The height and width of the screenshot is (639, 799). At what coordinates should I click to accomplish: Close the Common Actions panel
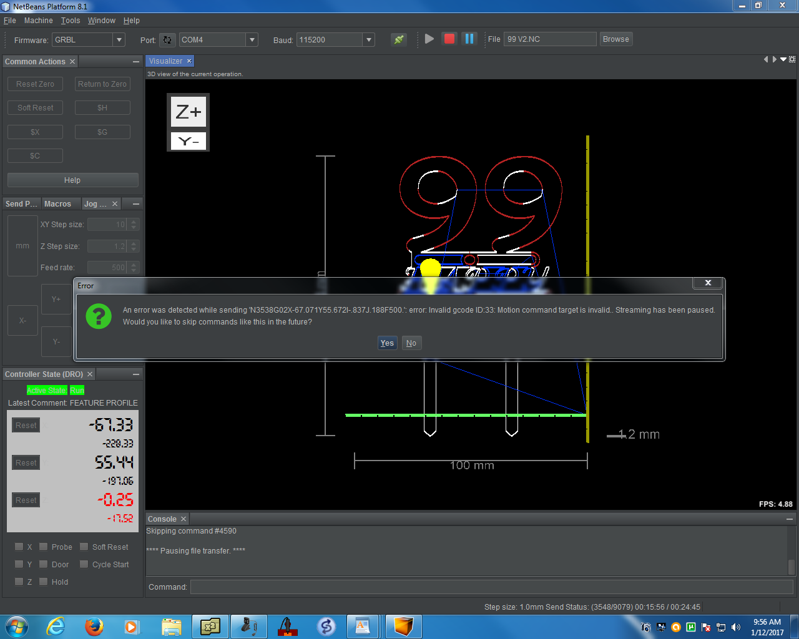click(x=72, y=62)
